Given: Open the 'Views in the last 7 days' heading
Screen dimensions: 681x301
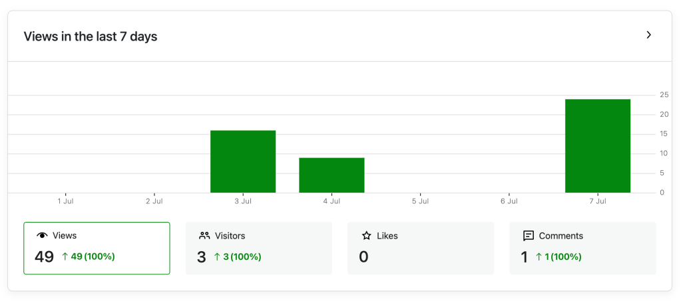Looking at the screenshot, I should (91, 37).
